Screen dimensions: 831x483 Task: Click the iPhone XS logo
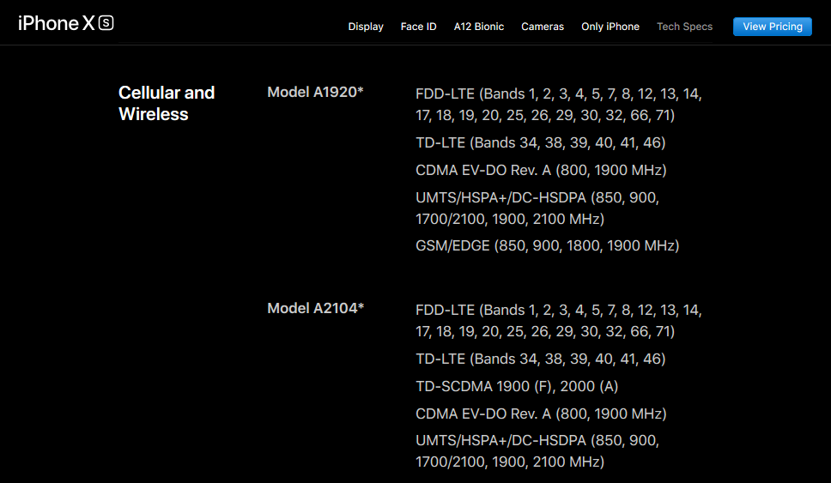pos(66,23)
